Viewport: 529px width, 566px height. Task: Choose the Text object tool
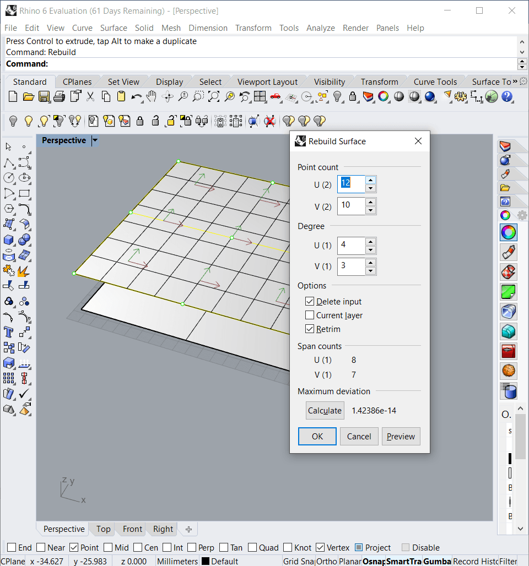[9, 332]
